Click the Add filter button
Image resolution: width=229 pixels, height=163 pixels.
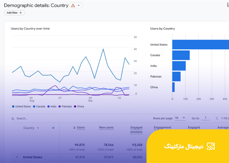coord(15,13)
